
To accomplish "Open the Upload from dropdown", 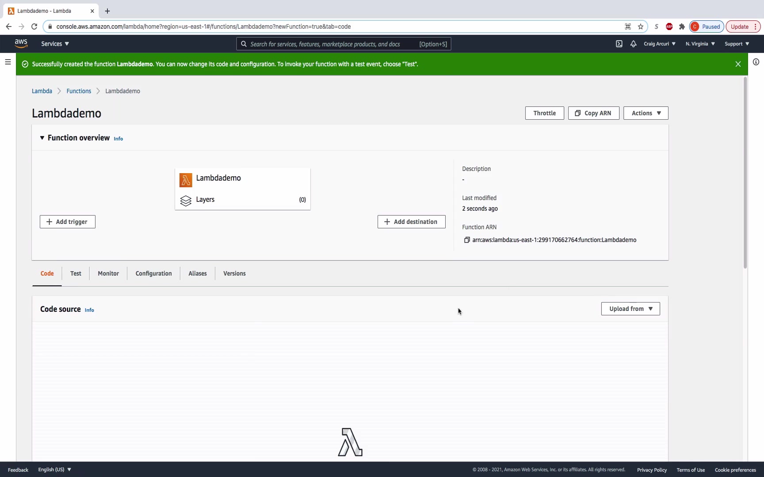I will pyautogui.click(x=630, y=309).
